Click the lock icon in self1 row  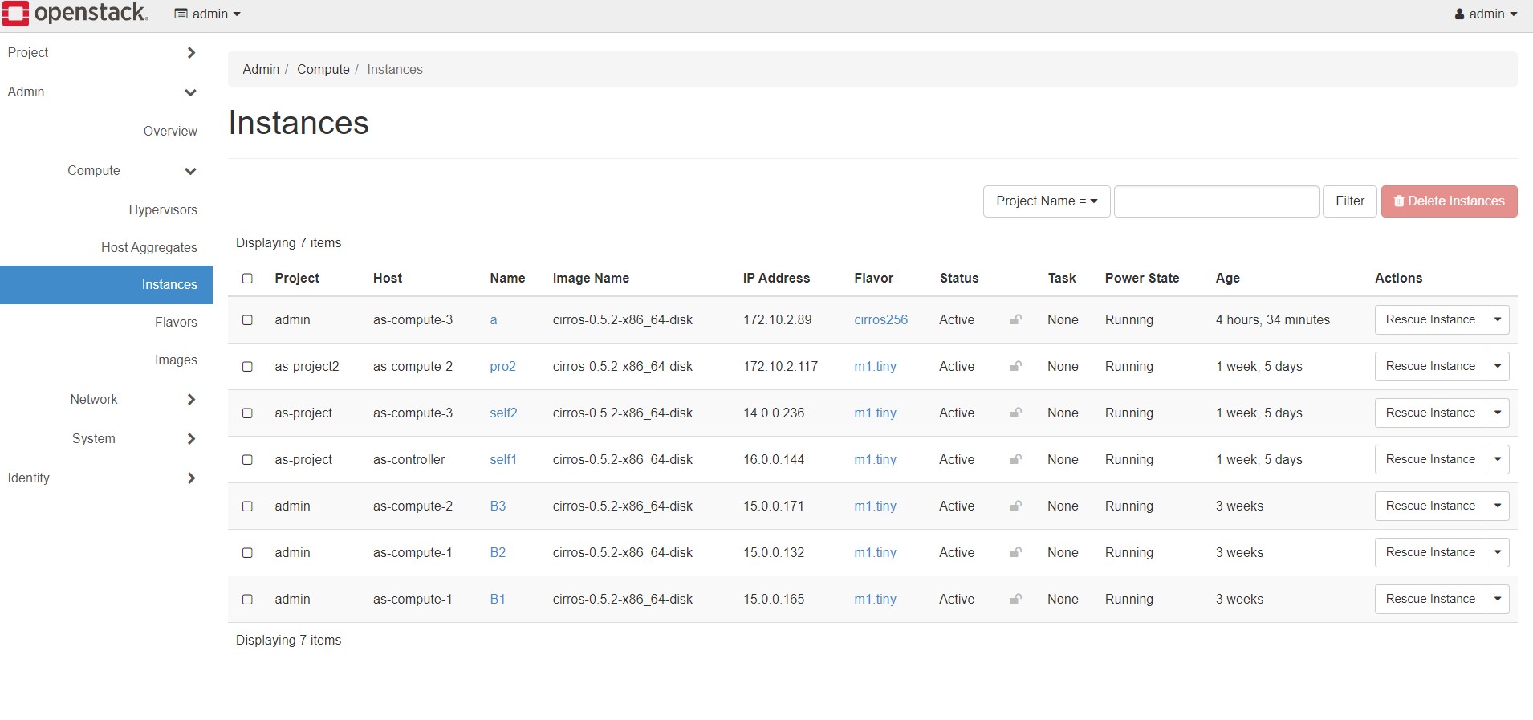(x=1015, y=460)
